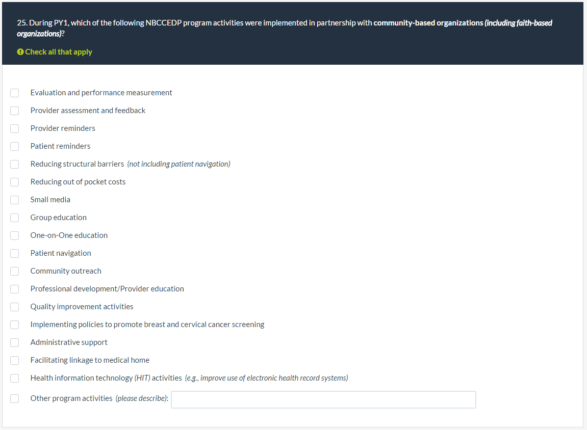Viewport: 587px width, 430px height.
Task: Check the Group education box
Action: (15, 218)
